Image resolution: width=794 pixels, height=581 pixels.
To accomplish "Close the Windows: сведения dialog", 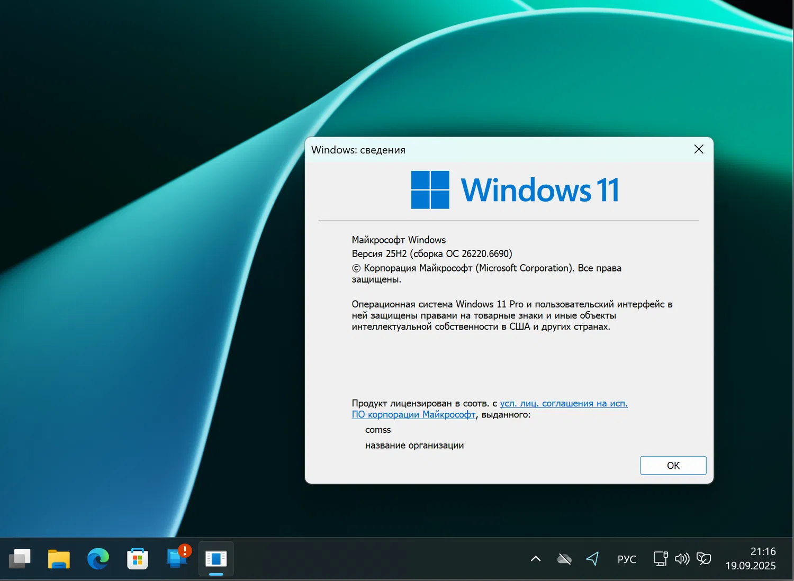I will click(698, 149).
